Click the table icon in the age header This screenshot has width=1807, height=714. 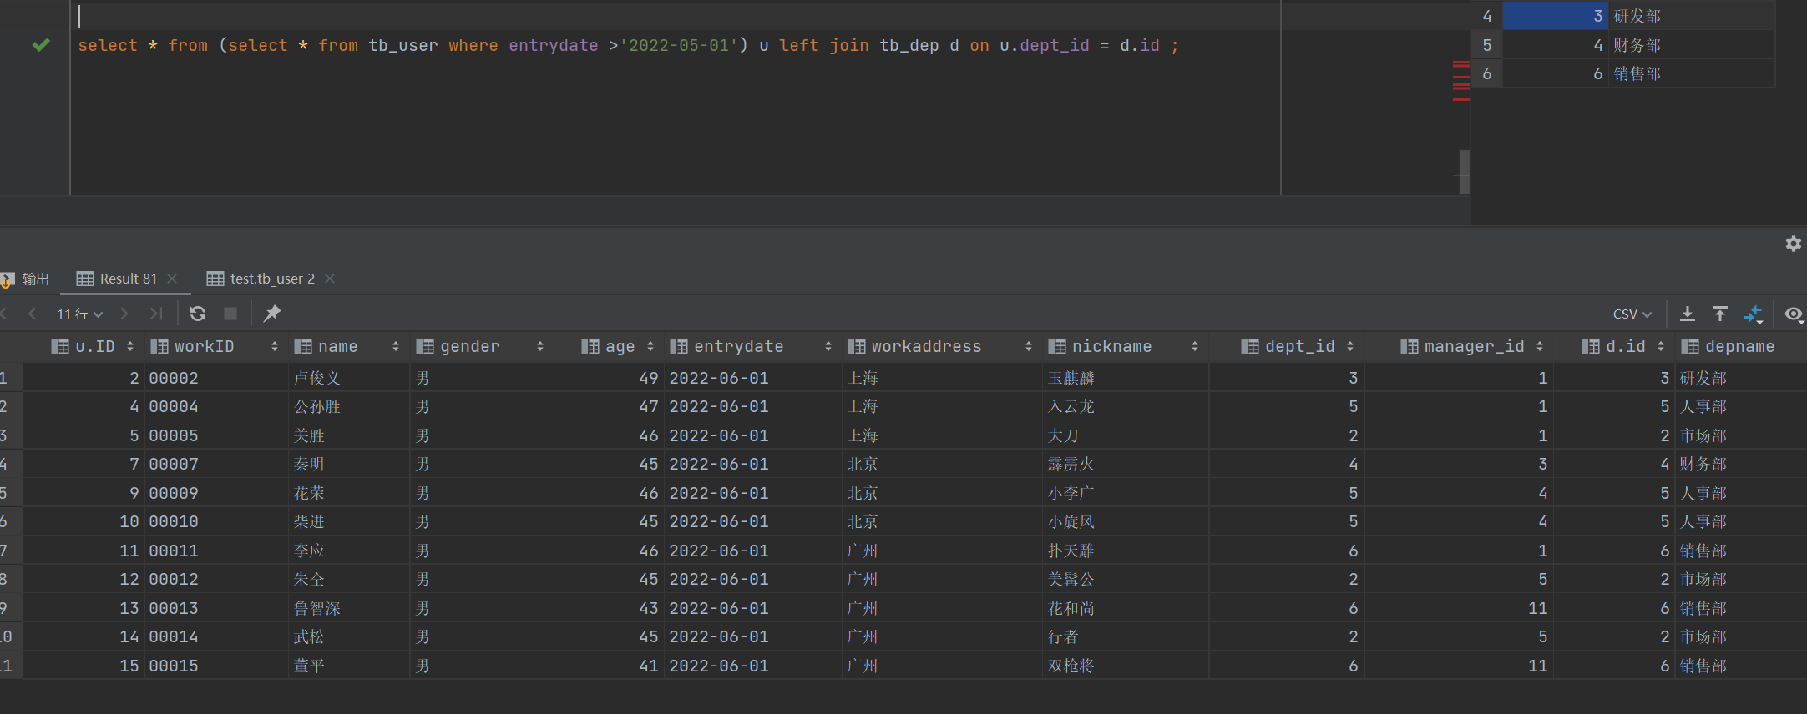pos(590,346)
